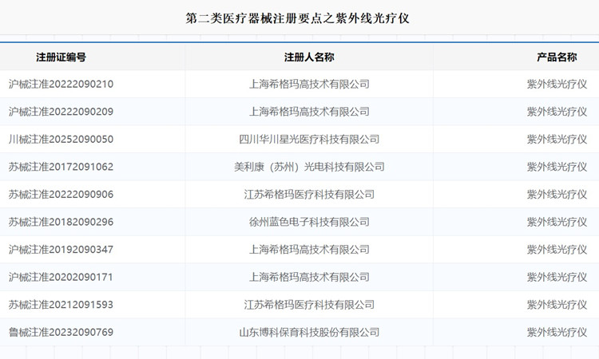599x359 pixels.
Task: Select registration number 沪械注准20192090347
Action: click(x=61, y=250)
